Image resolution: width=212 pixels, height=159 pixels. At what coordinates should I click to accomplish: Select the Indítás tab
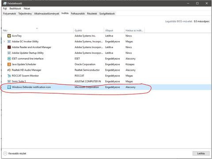tap(65, 13)
